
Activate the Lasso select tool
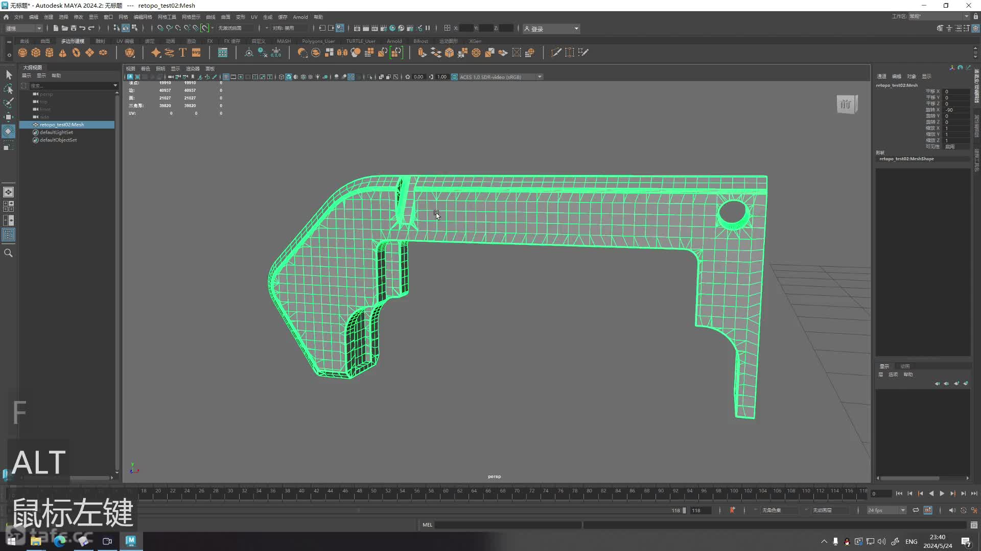pos(9,89)
